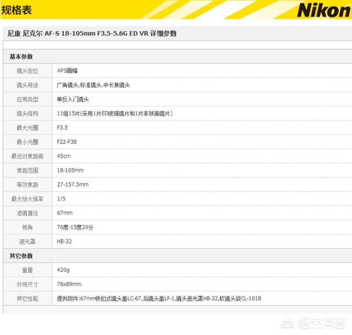Viewport: 352px width, 335px height.
Task: Click the 其它参数 section header
Action: 21,256
